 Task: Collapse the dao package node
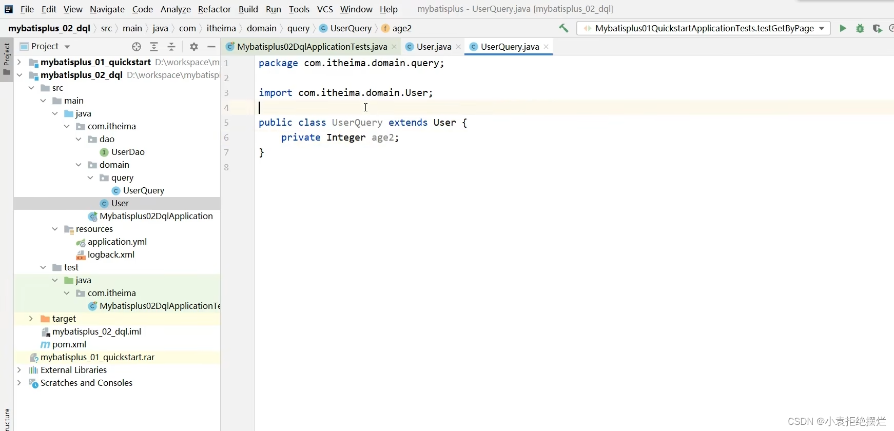[x=79, y=139]
